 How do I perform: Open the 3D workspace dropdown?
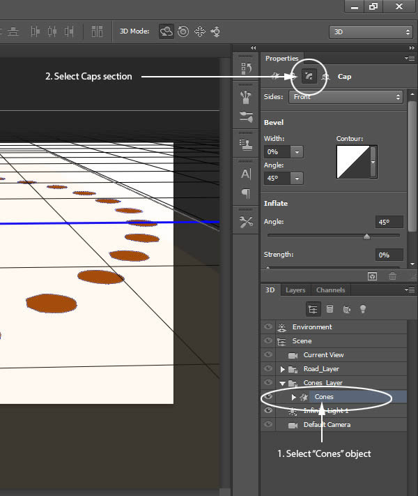[x=370, y=31]
